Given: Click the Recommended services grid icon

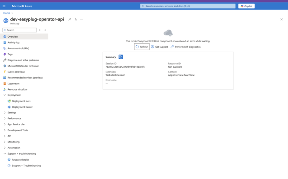Looking at the screenshot, I should [x=5, y=78].
